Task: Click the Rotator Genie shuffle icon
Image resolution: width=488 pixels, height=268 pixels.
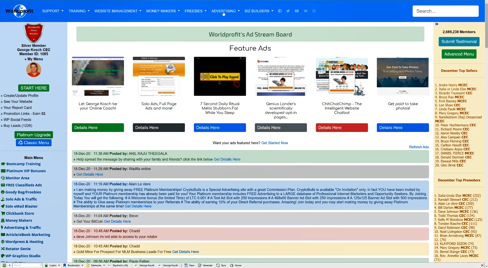Action: (3, 249)
